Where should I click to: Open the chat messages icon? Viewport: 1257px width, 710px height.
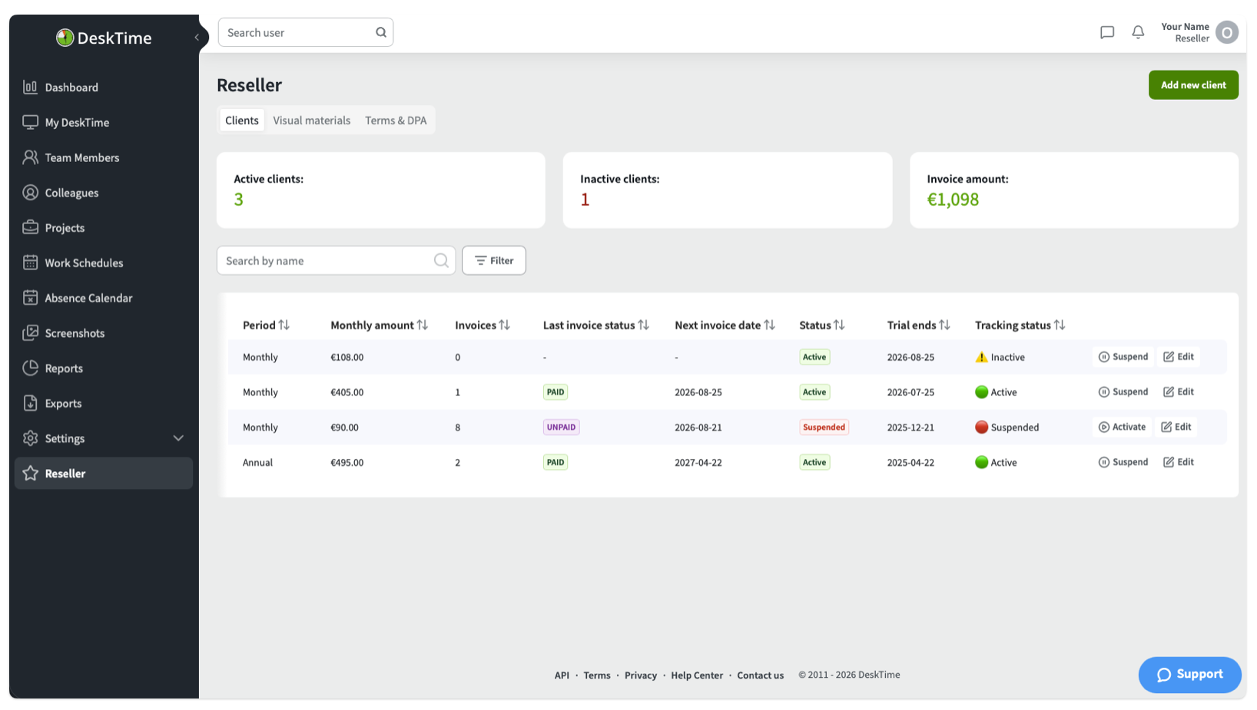[x=1106, y=32]
